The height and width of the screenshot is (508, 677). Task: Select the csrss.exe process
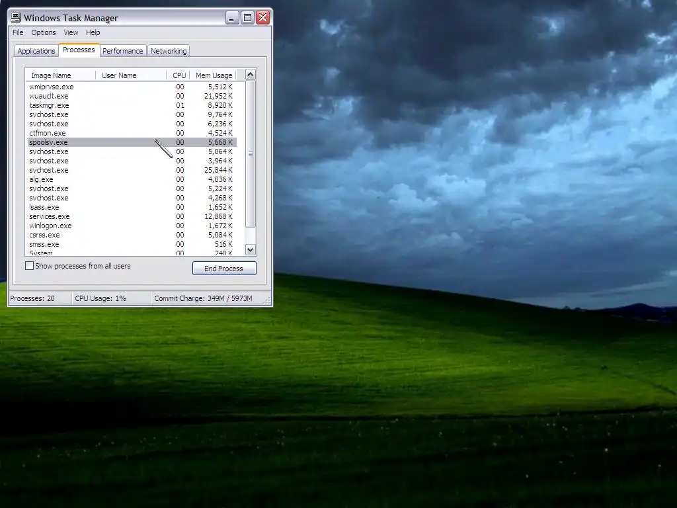(132, 235)
